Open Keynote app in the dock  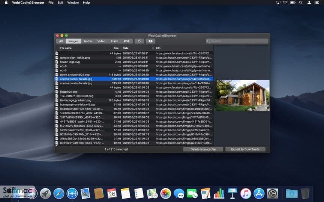tap(232, 193)
